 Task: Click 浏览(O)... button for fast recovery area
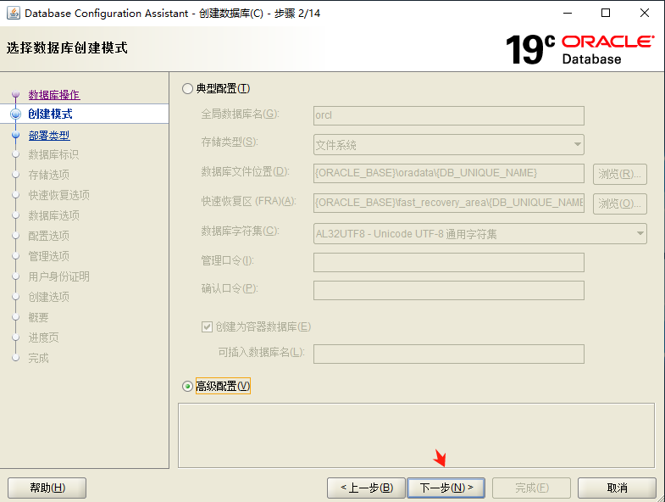619,204
